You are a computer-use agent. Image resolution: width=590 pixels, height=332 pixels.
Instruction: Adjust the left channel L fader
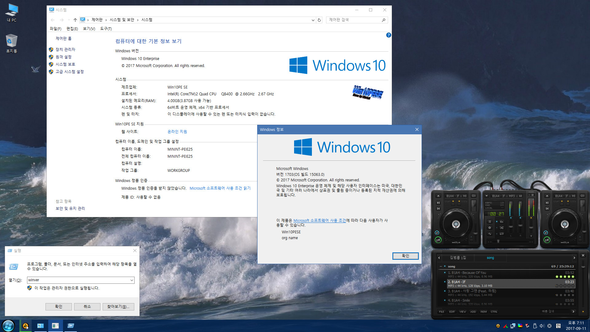click(511, 227)
